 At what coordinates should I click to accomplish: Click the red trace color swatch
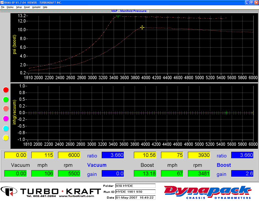(x=6, y=90)
